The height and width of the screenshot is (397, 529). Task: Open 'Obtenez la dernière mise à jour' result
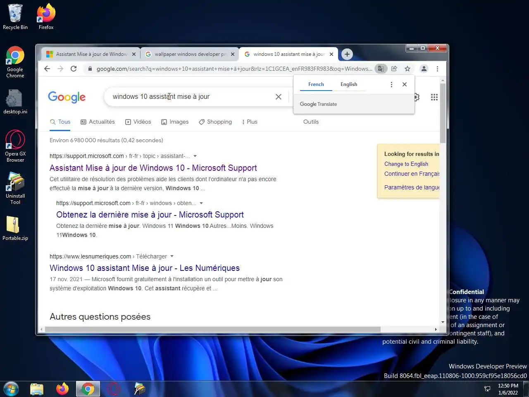(x=150, y=215)
